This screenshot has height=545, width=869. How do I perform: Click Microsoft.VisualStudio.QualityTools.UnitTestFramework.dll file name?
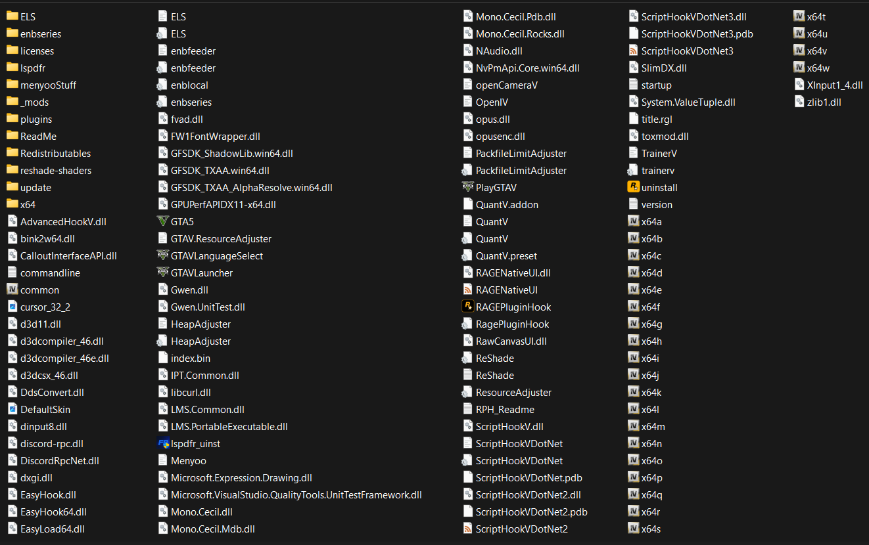coord(296,494)
